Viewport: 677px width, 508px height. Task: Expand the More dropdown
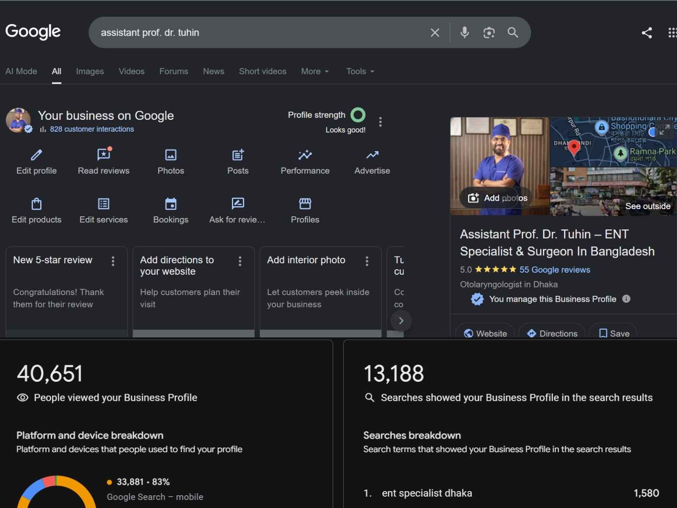pos(315,71)
